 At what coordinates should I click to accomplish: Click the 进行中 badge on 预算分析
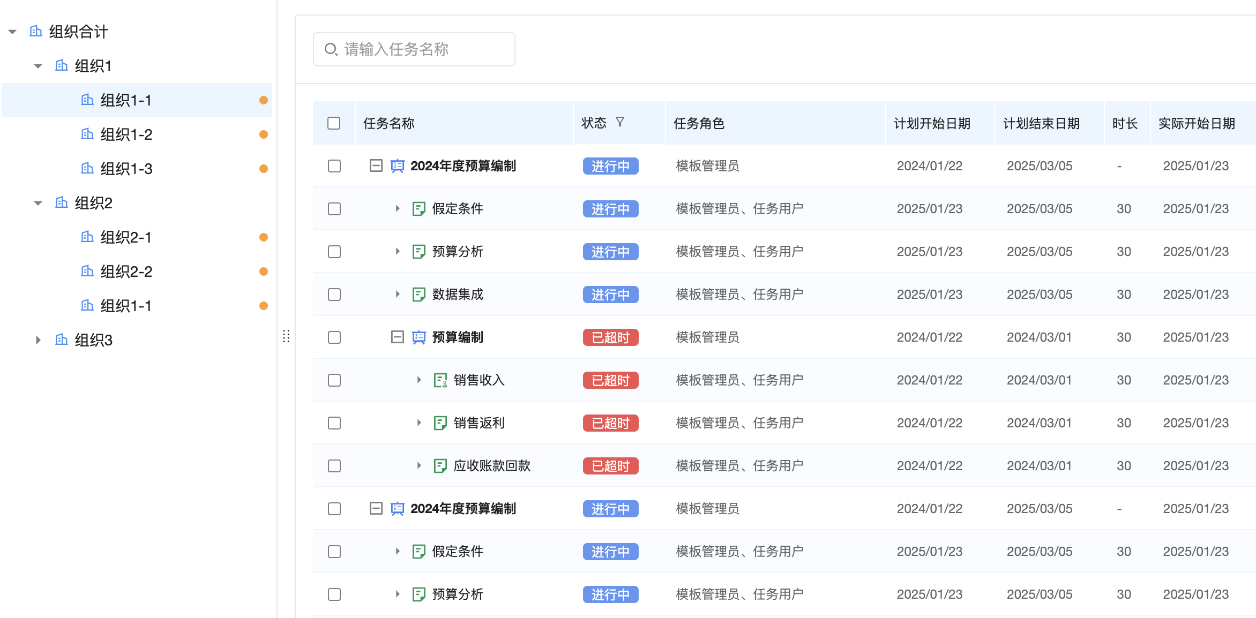[x=610, y=251]
